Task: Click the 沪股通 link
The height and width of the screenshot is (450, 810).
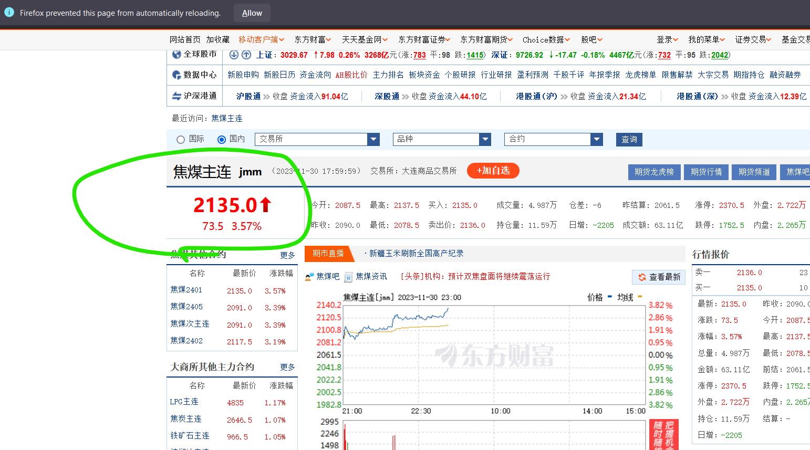Action: (248, 97)
